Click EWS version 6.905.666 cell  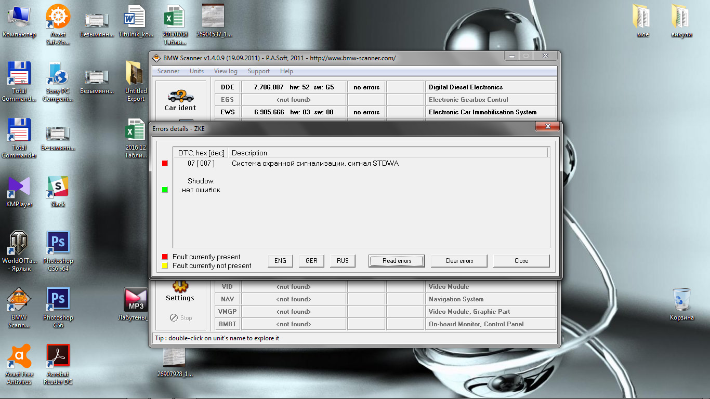(294, 112)
